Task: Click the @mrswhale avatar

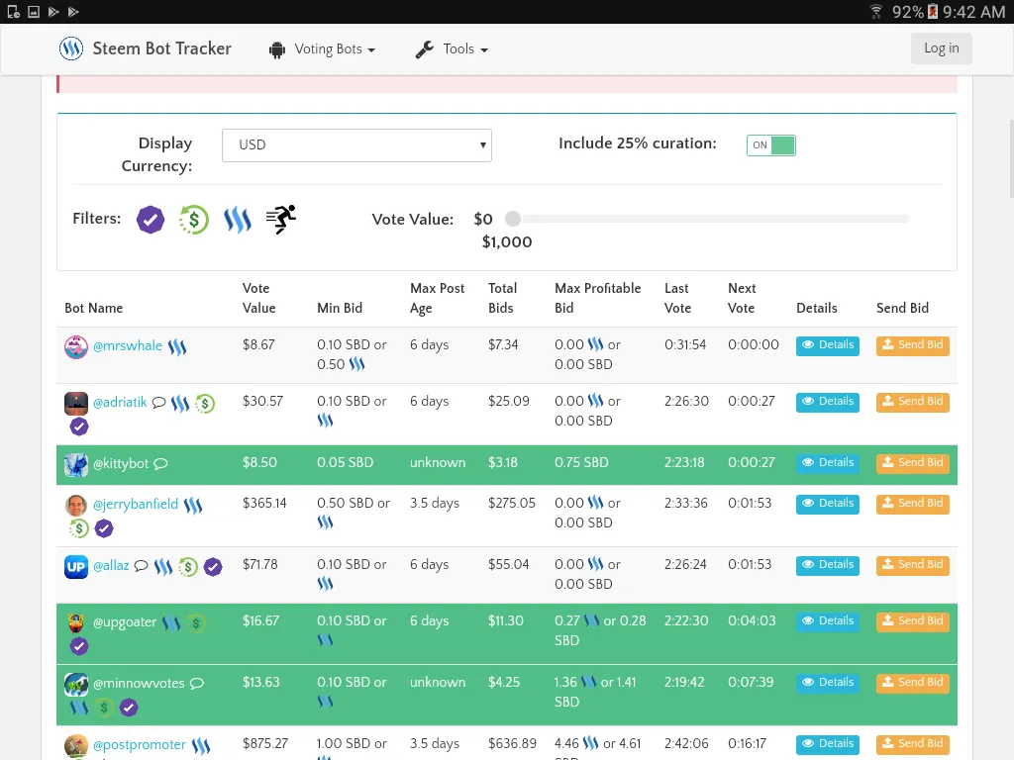Action: point(75,347)
